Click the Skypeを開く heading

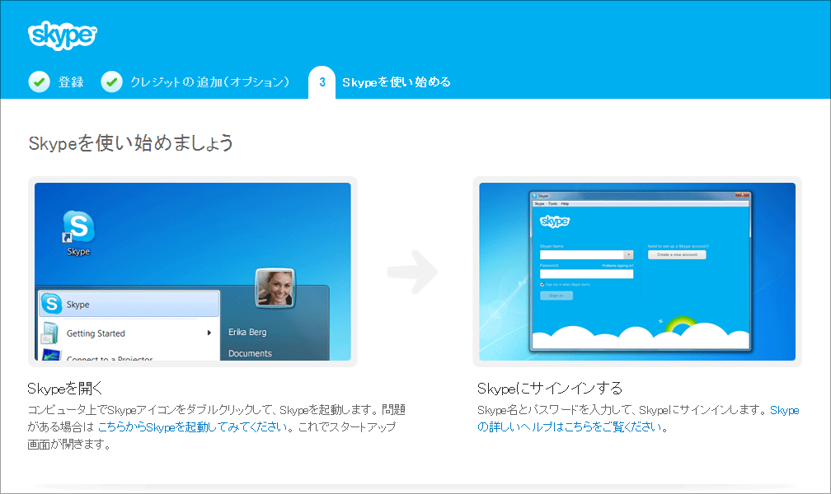click(x=64, y=388)
